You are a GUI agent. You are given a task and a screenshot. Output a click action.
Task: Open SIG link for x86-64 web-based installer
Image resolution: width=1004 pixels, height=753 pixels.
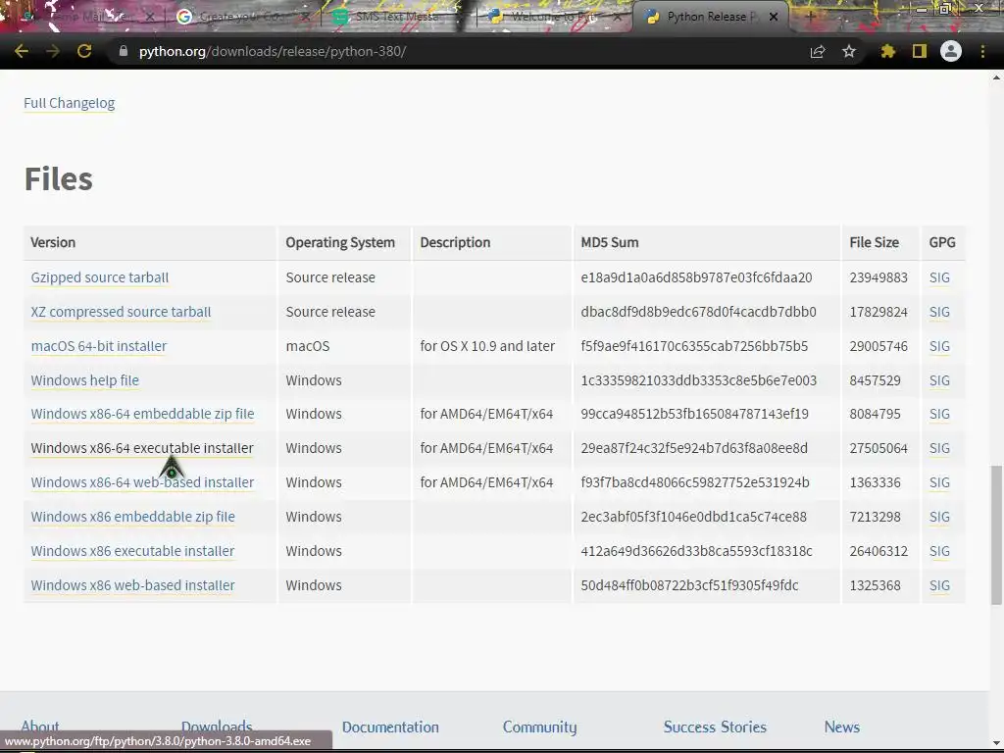[939, 482]
